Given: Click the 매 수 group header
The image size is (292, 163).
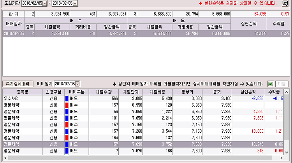Looking at the screenshot, I should pyautogui.click(x=76, y=21).
